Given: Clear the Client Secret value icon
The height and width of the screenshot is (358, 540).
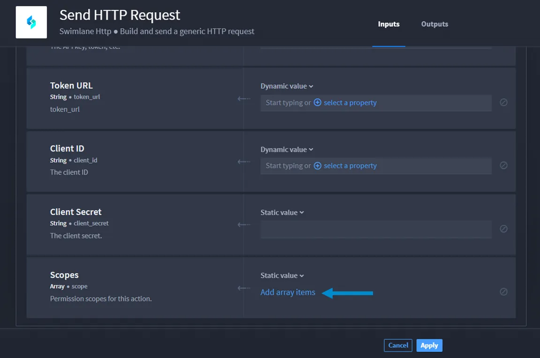Looking at the screenshot, I should [x=503, y=229].
